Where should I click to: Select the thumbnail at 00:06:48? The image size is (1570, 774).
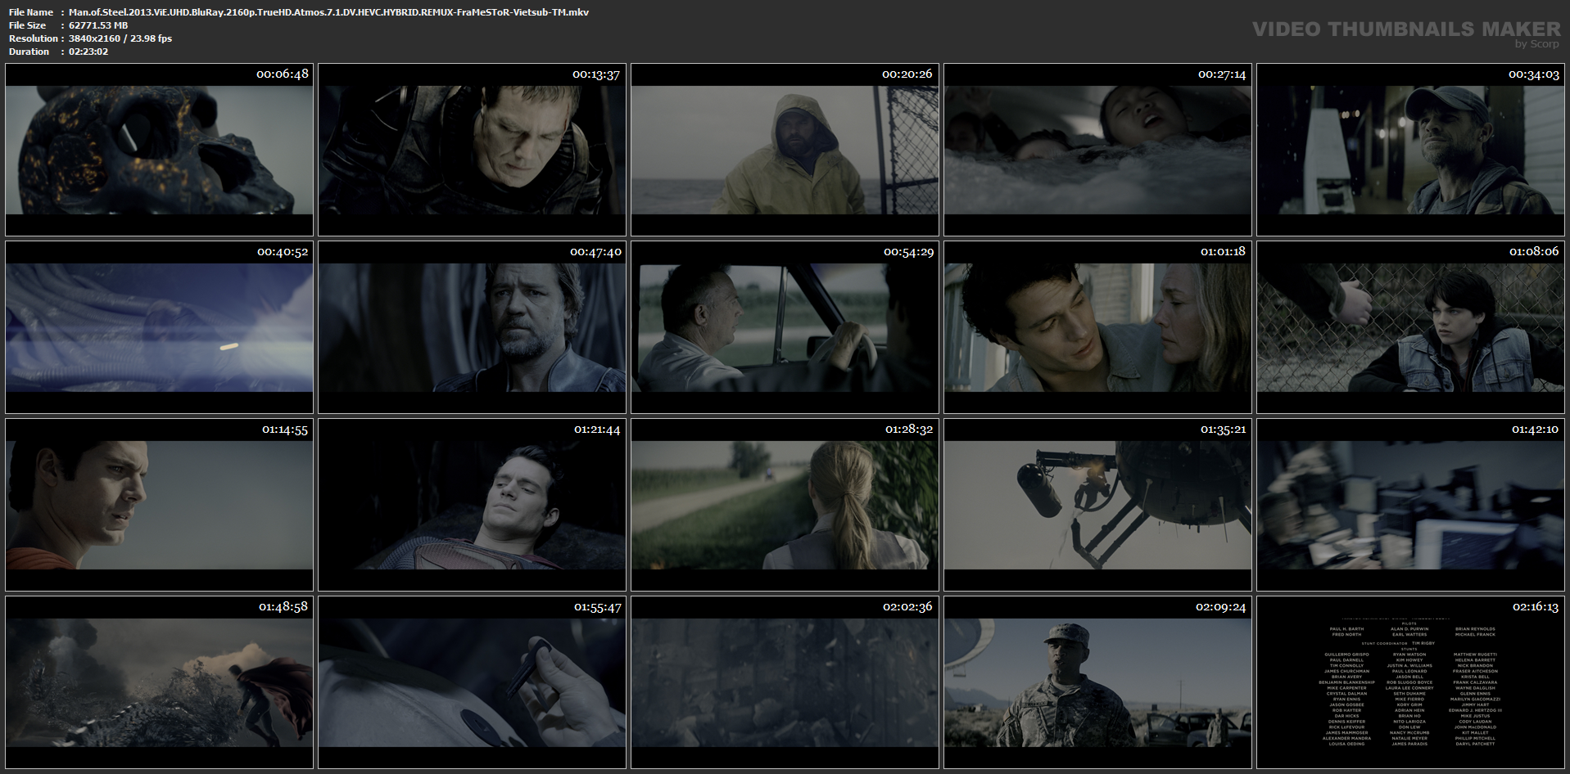click(x=159, y=150)
